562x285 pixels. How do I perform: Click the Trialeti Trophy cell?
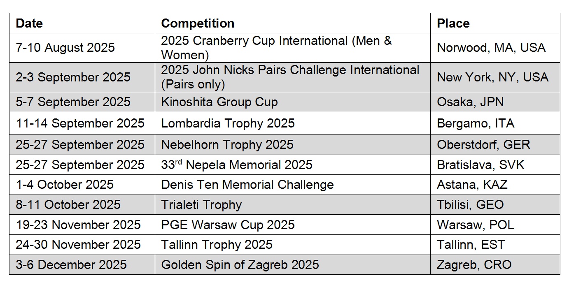pyautogui.click(x=201, y=205)
